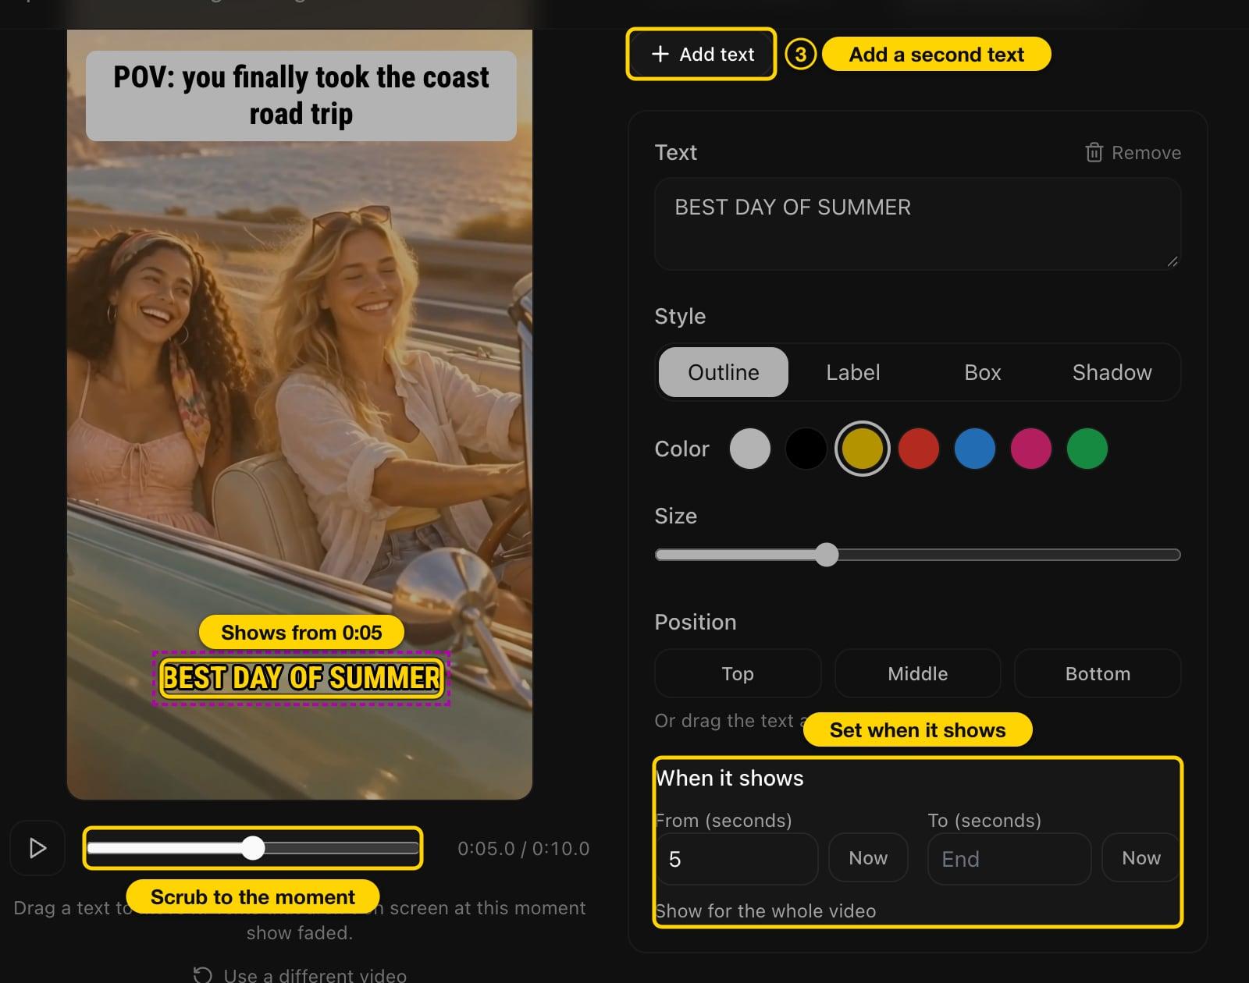Apply the Shadow style
Screen dimensions: 1249x983
point(1112,372)
